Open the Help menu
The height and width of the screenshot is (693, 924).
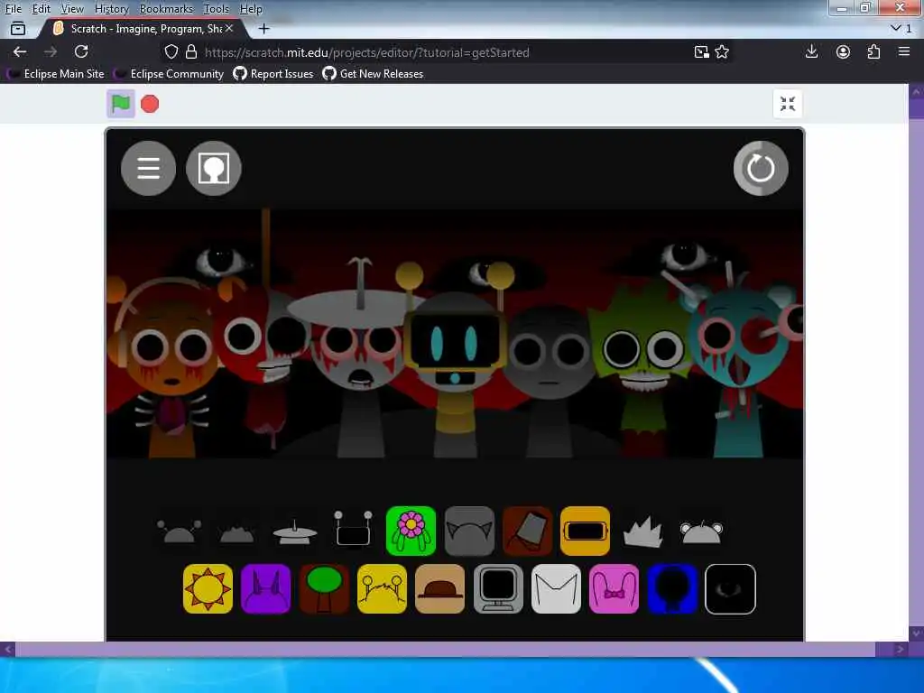(251, 9)
